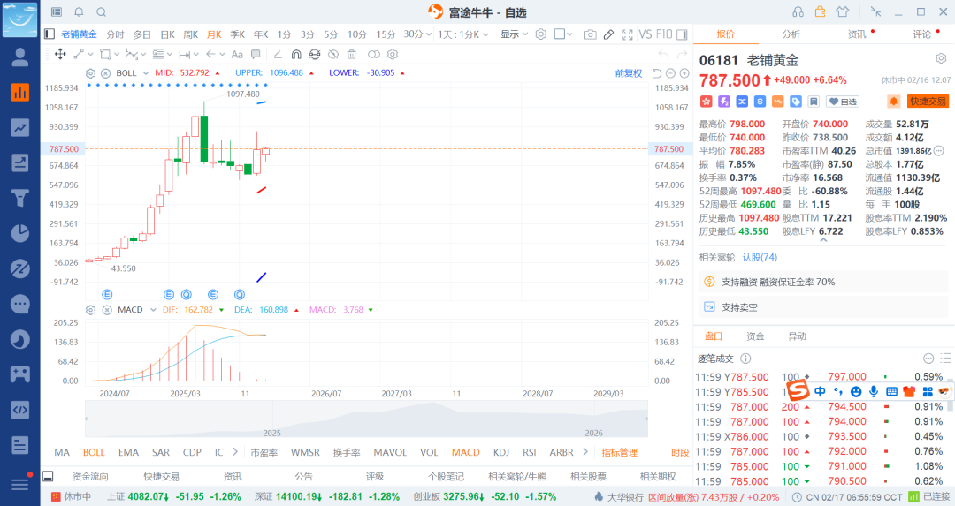Viewport: 955px width, 506px height.
Task: Open the skin theme shirt icon
Action: (x=843, y=11)
